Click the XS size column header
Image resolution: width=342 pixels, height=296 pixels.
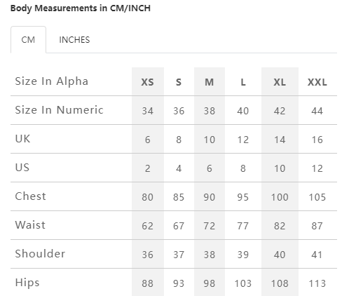pyautogui.click(x=148, y=82)
